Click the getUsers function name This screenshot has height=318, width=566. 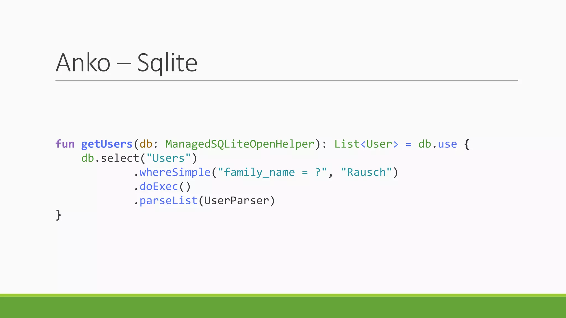tap(107, 144)
